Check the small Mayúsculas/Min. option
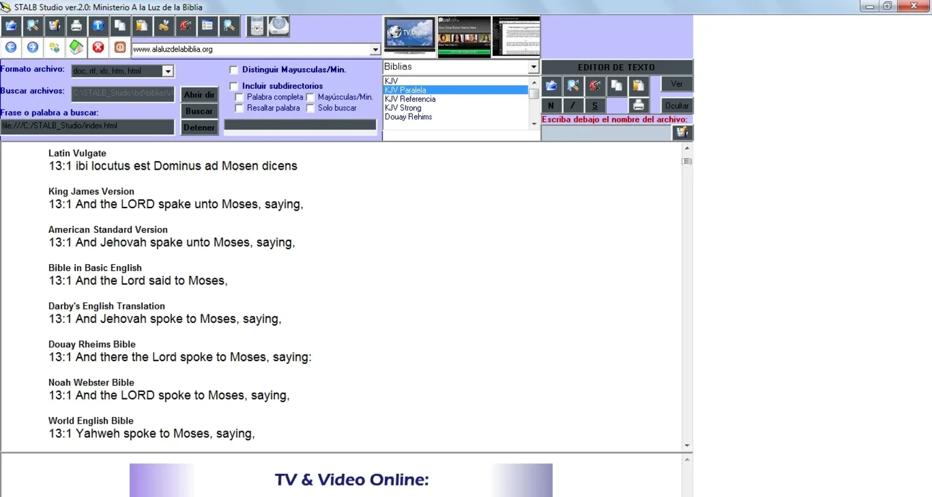Screen dimensions: 932x497 point(310,98)
